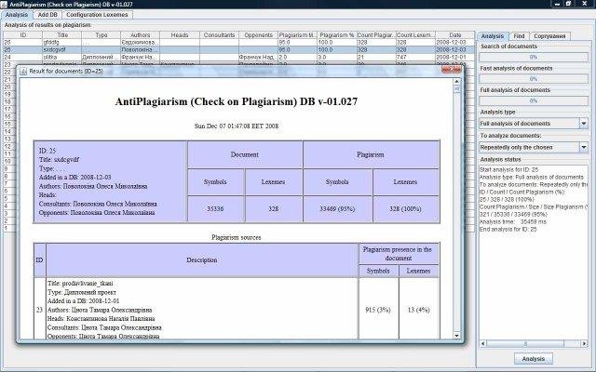596x372 pixels.
Task: Restore the main window from the title bar
Action: [x=568, y=4]
